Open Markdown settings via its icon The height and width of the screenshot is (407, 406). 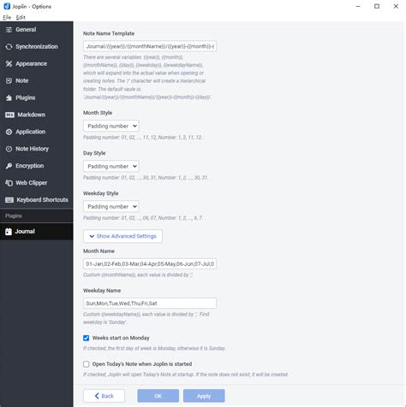coord(9,115)
